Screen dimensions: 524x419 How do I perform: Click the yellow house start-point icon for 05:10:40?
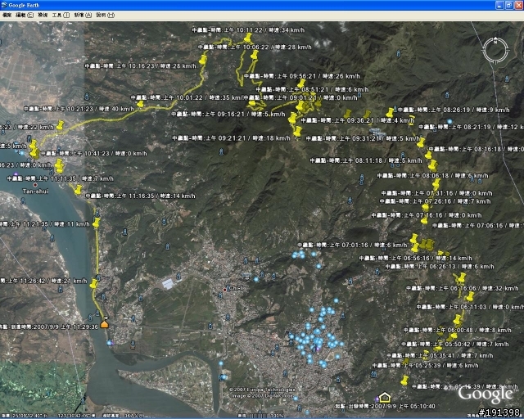(x=385, y=397)
